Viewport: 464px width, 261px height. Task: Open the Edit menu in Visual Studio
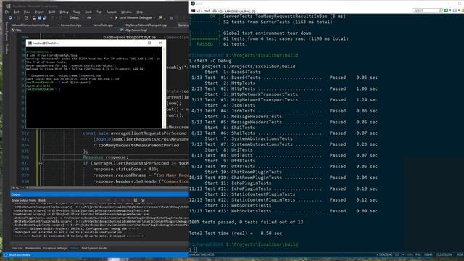17,12
